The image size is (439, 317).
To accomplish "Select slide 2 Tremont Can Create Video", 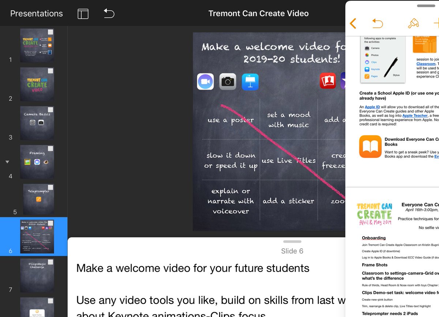I will coord(37,84).
